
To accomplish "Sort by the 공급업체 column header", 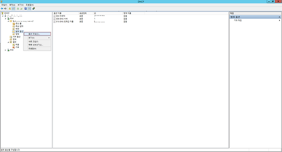I will pyautogui.click(x=86, y=13).
